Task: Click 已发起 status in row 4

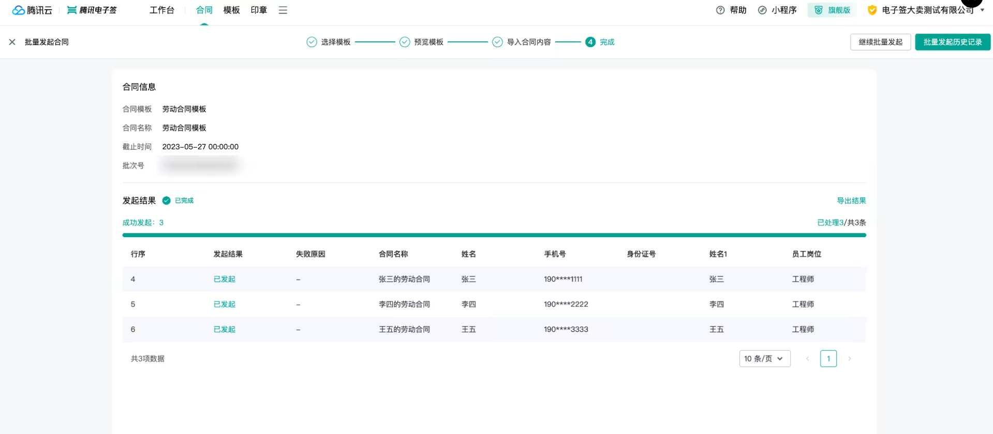Action: tap(225, 279)
